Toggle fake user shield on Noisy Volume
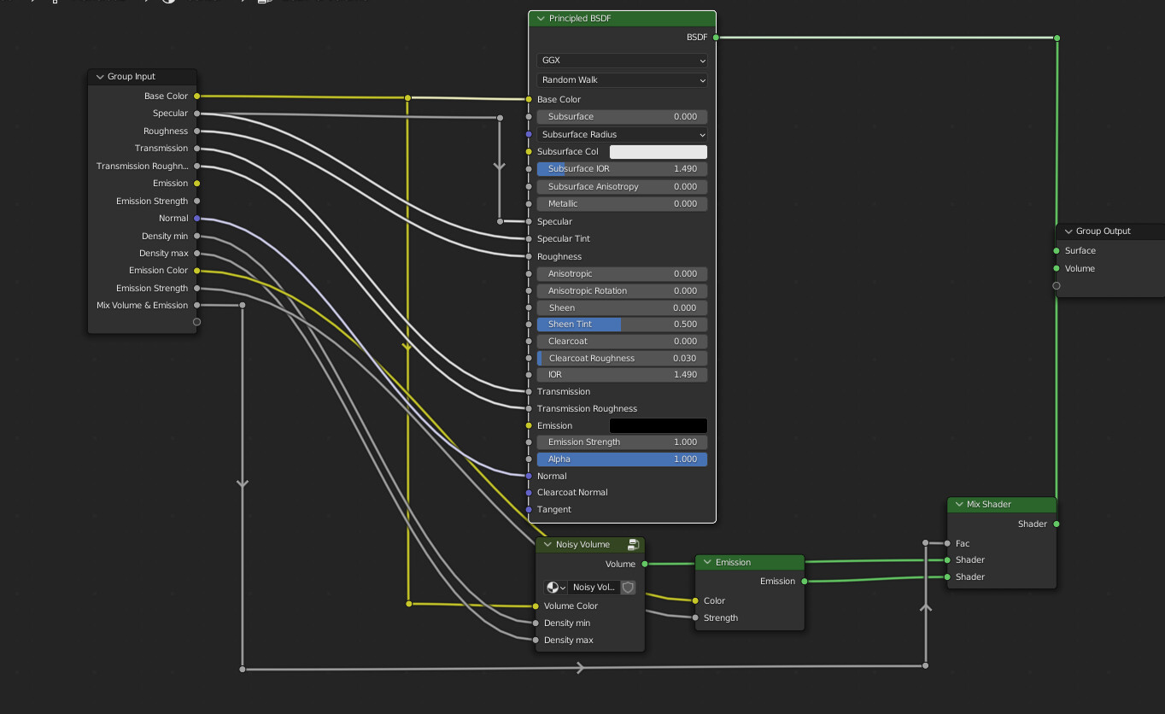The height and width of the screenshot is (714, 1165). (x=628, y=588)
